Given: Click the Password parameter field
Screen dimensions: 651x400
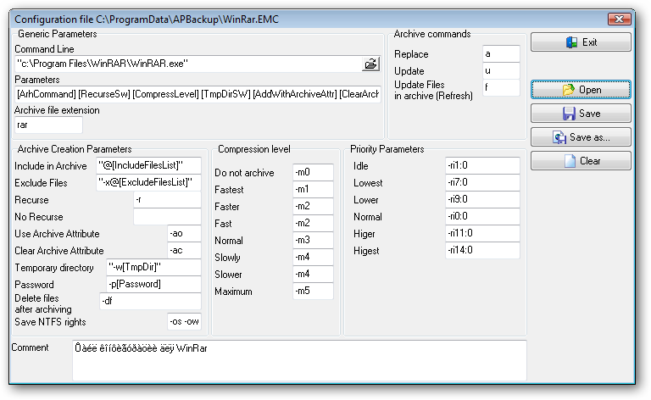Looking at the screenshot, I should pyautogui.click(x=154, y=285).
